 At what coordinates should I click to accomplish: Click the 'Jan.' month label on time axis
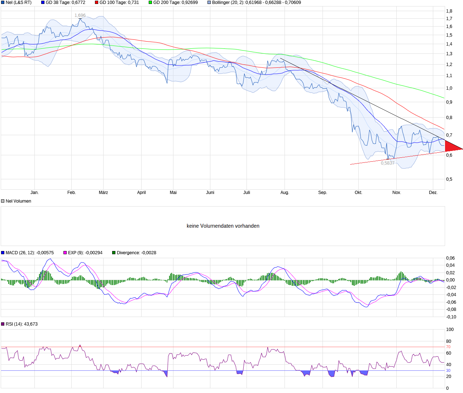34,193
